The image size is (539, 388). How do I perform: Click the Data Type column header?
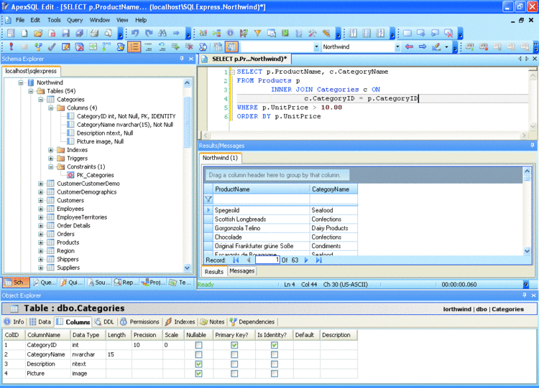tap(88, 335)
